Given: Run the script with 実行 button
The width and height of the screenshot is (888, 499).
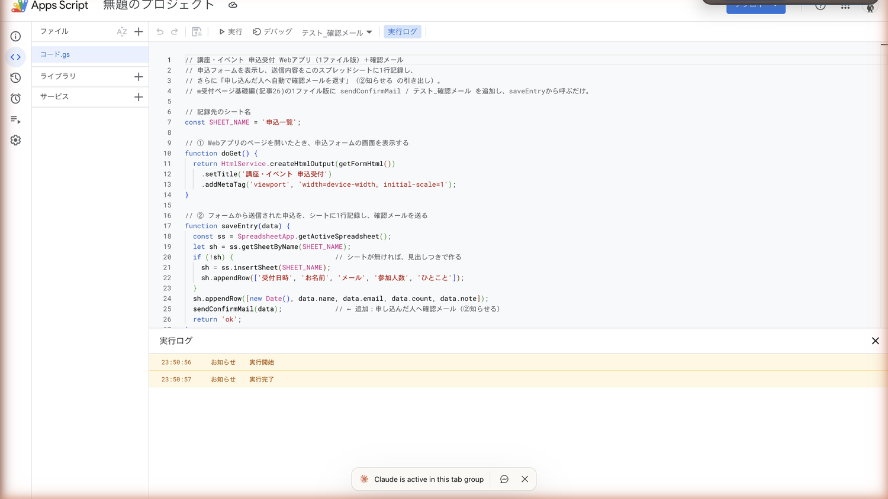Looking at the screenshot, I should [x=230, y=32].
